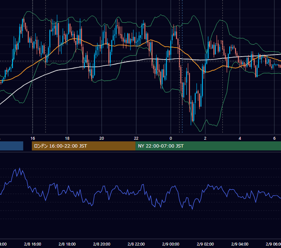Click the NY 22:00-07:00 JST session bar
The width and height of the screenshot is (281, 248).
208,146
